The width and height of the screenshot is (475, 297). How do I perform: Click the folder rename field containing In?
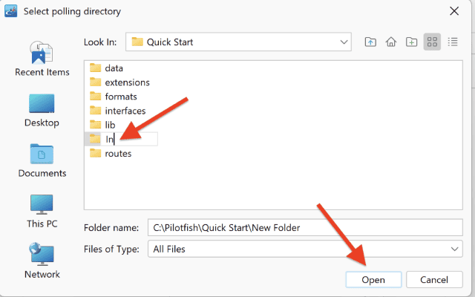pyautogui.click(x=129, y=139)
